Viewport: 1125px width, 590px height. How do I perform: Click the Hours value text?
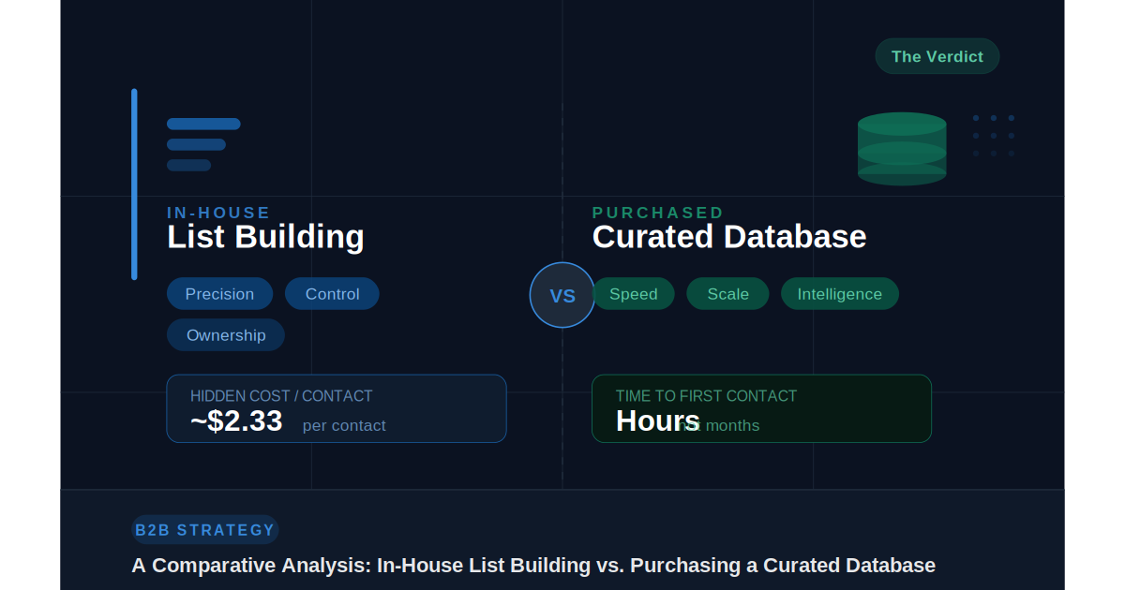coord(658,421)
